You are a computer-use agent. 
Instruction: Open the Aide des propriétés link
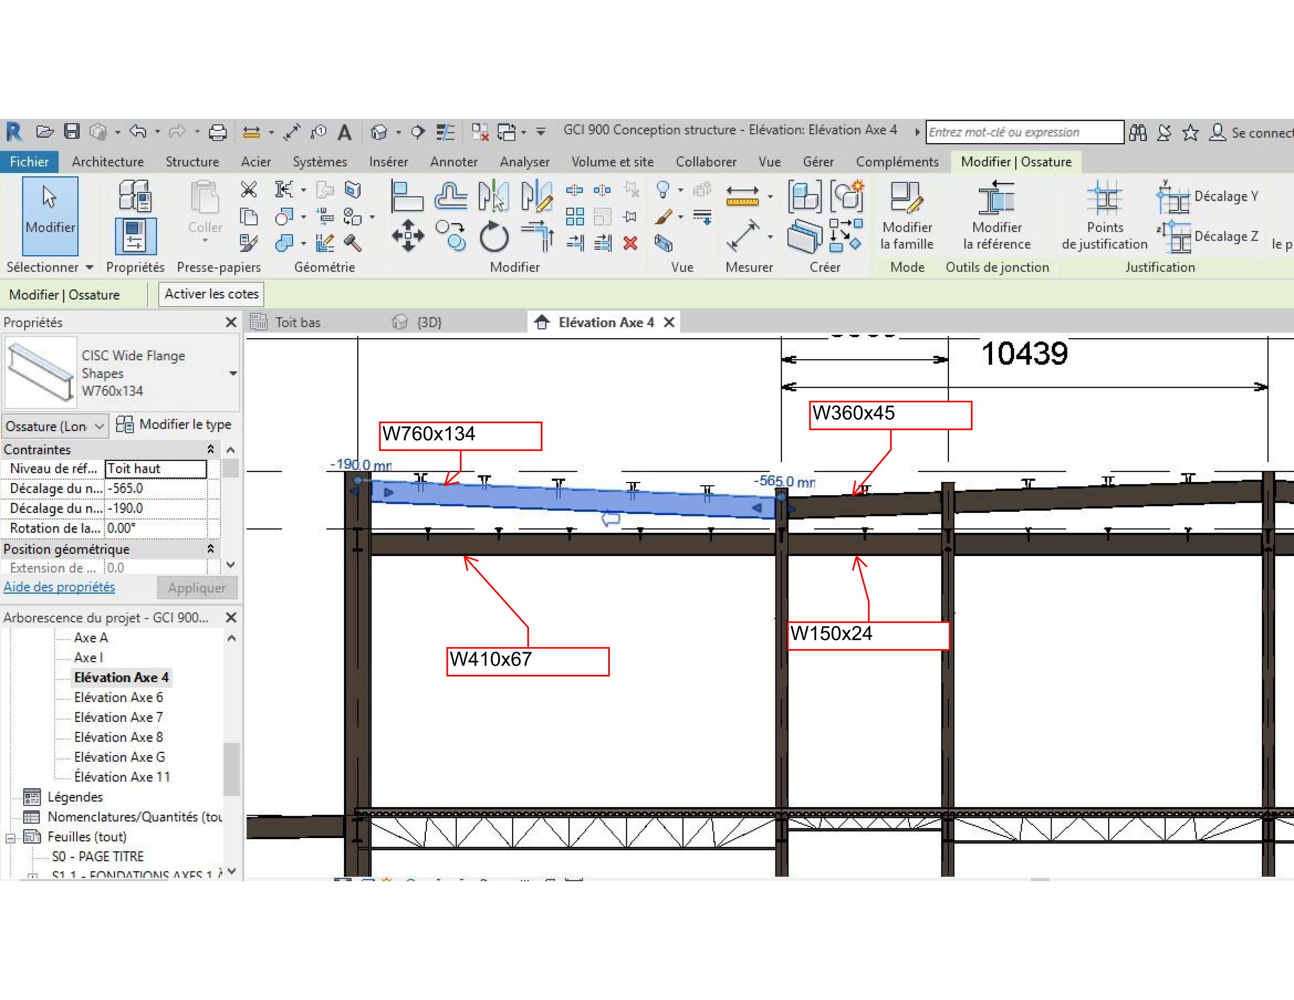[59, 587]
